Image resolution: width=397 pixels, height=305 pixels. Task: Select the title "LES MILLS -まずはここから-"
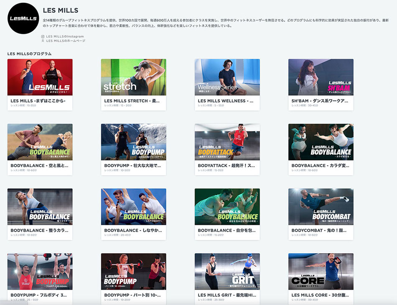38,101
